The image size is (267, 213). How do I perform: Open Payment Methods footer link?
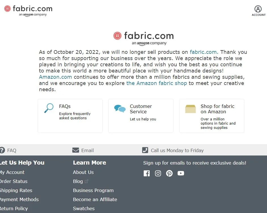tap(19, 199)
